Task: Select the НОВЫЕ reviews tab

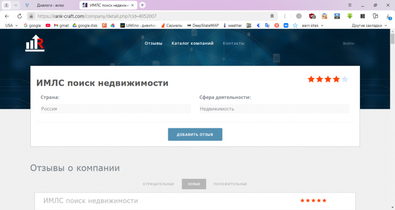Action: [x=194, y=184]
